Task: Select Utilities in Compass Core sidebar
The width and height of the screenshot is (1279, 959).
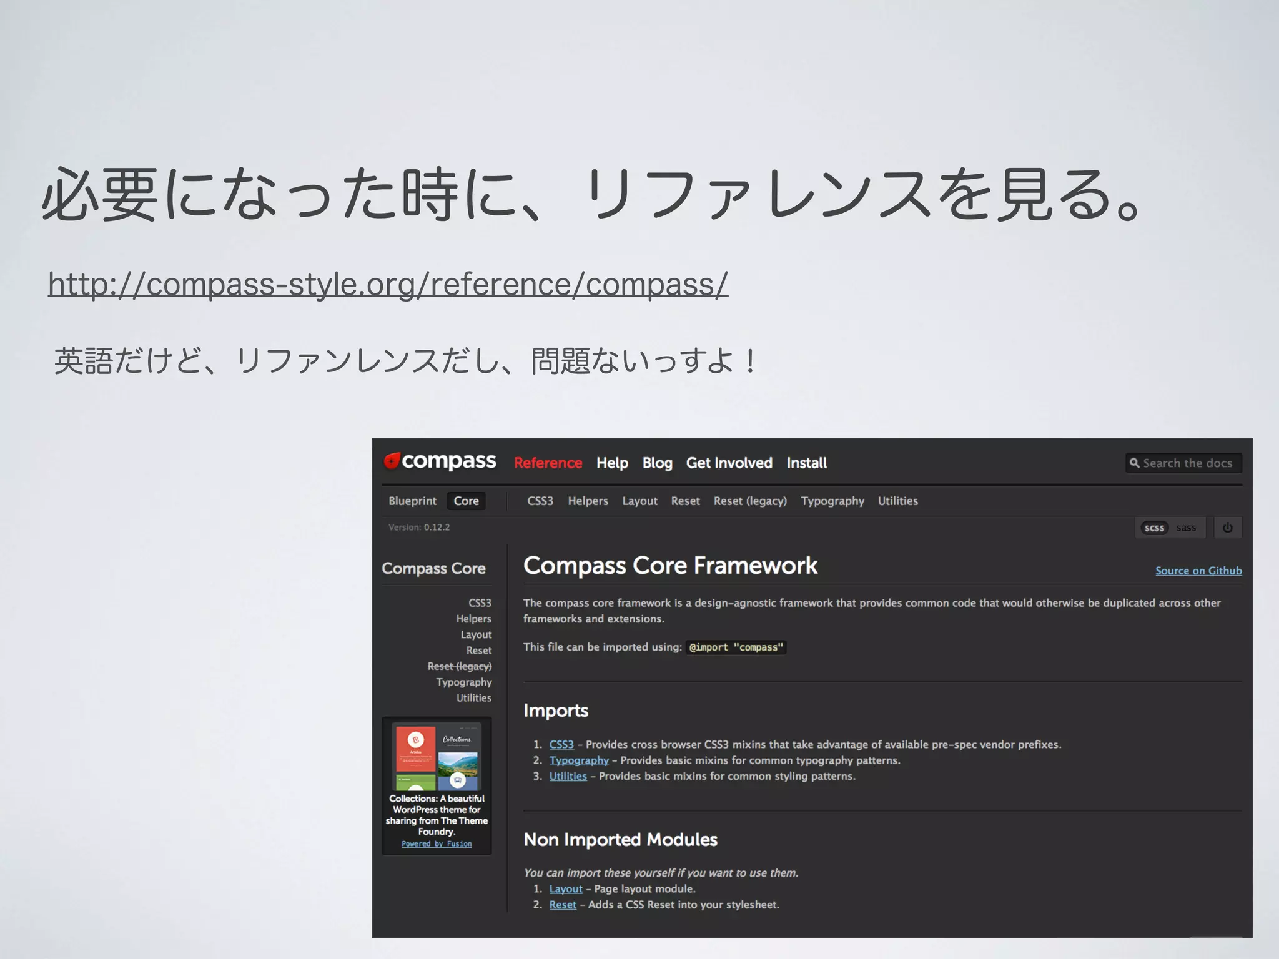Action: (x=473, y=697)
